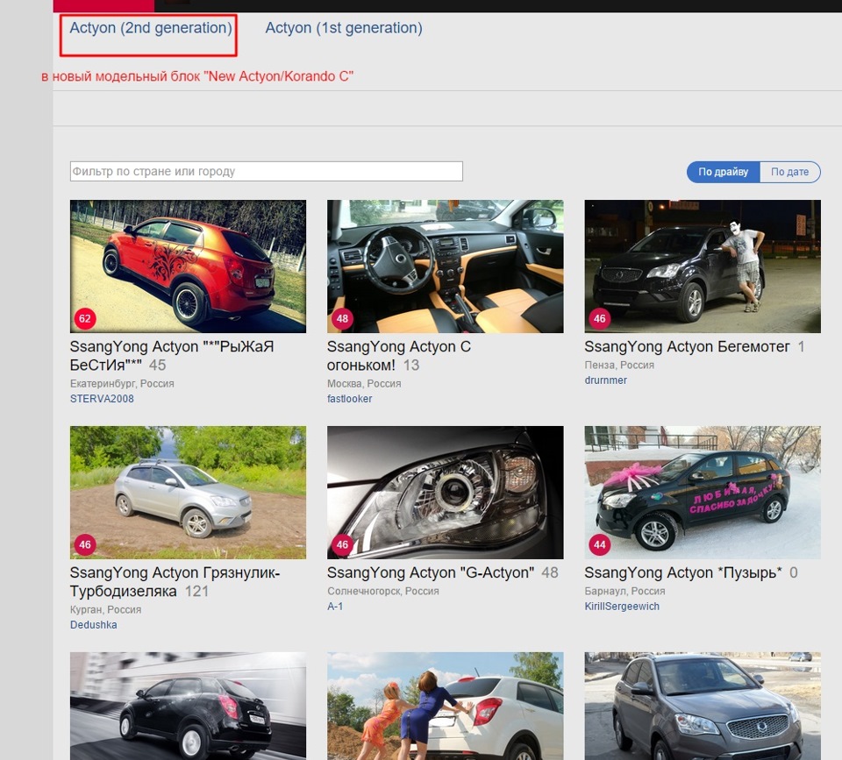Click location text 'Барнаул, Россия'
The image size is (842, 760).
point(624,591)
